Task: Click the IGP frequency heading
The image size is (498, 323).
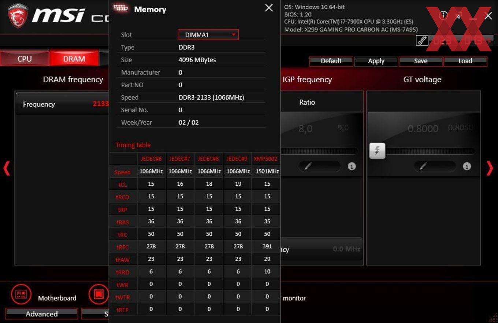Action: 307,79
